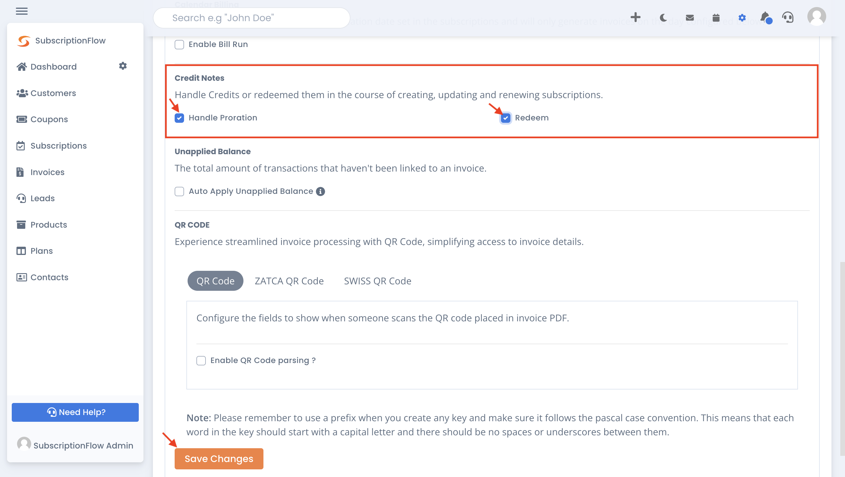This screenshot has height=477, width=845.
Task: Click the plus add-new icon in top bar
Action: (x=635, y=17)
